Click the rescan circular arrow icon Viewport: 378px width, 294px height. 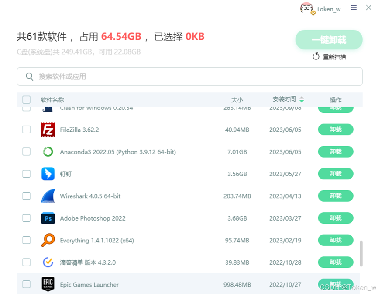pyautogui.click(x=316, y=56)
